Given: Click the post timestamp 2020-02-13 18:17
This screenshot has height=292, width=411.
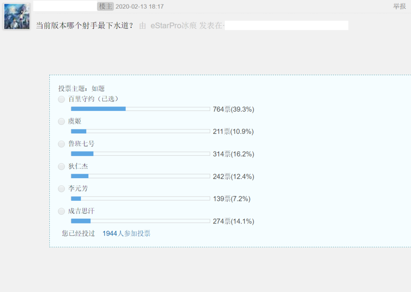Looking at the screenshot, I should (140, 7).
